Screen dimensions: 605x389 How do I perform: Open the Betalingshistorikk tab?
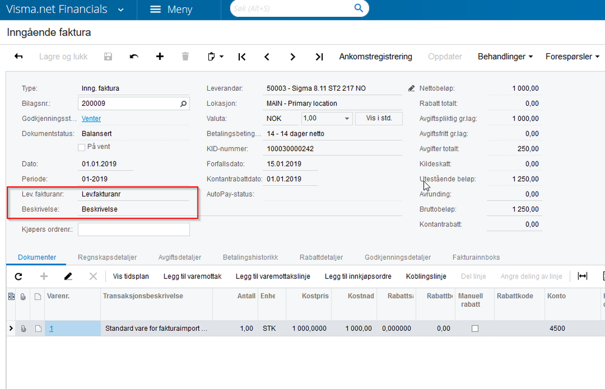click(250, 257)
